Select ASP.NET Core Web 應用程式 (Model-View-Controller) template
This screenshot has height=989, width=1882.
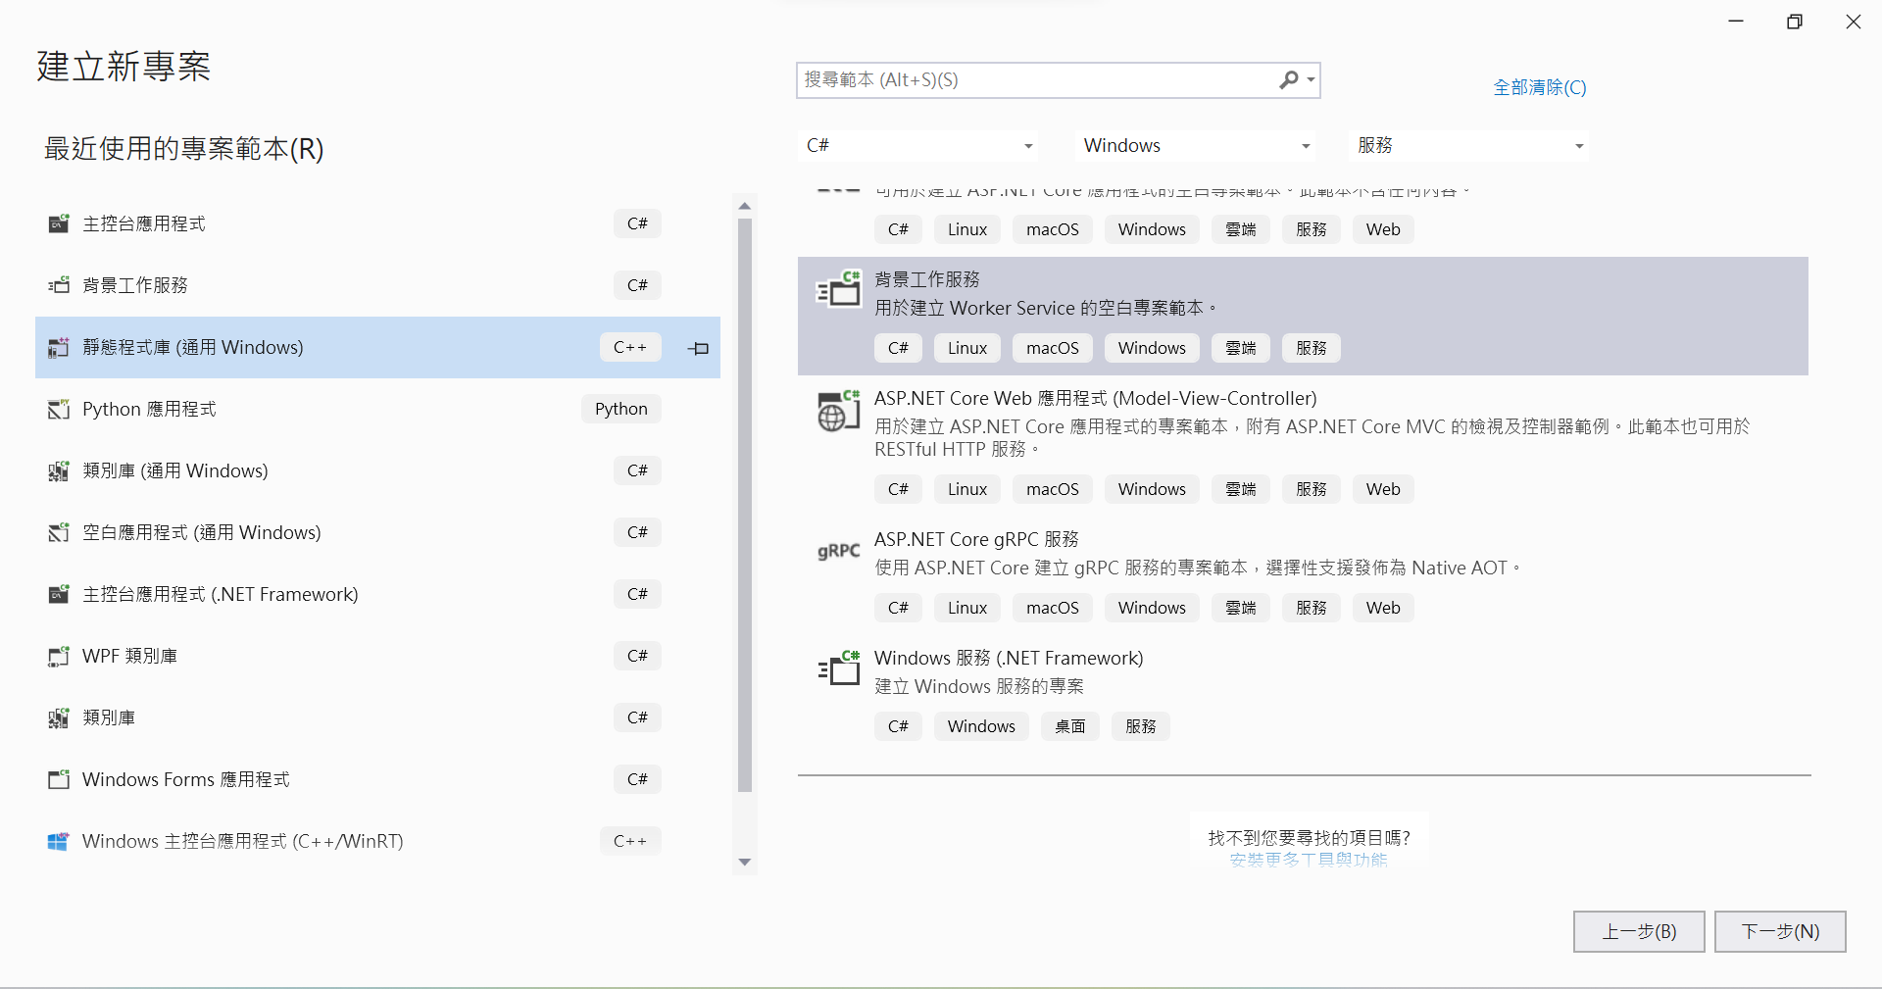pyautogui.click(x=1303, y=445)
